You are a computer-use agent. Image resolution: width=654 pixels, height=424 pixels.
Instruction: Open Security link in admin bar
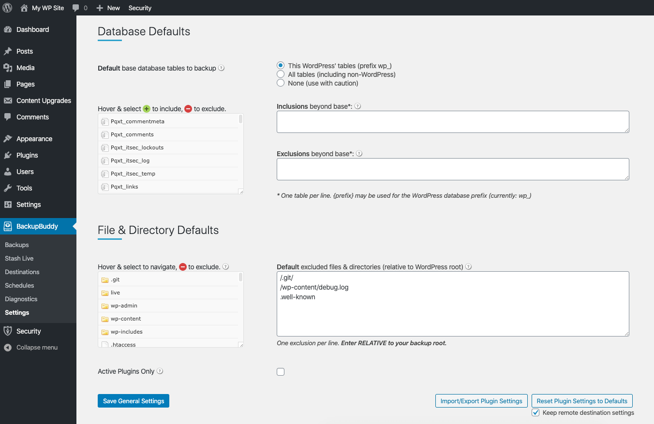tap(140, 8)
